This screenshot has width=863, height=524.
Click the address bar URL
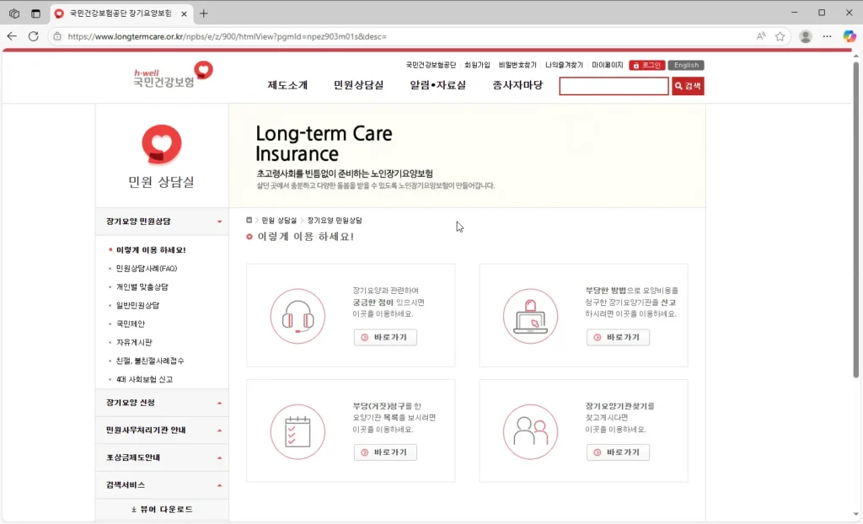(227, 36)
